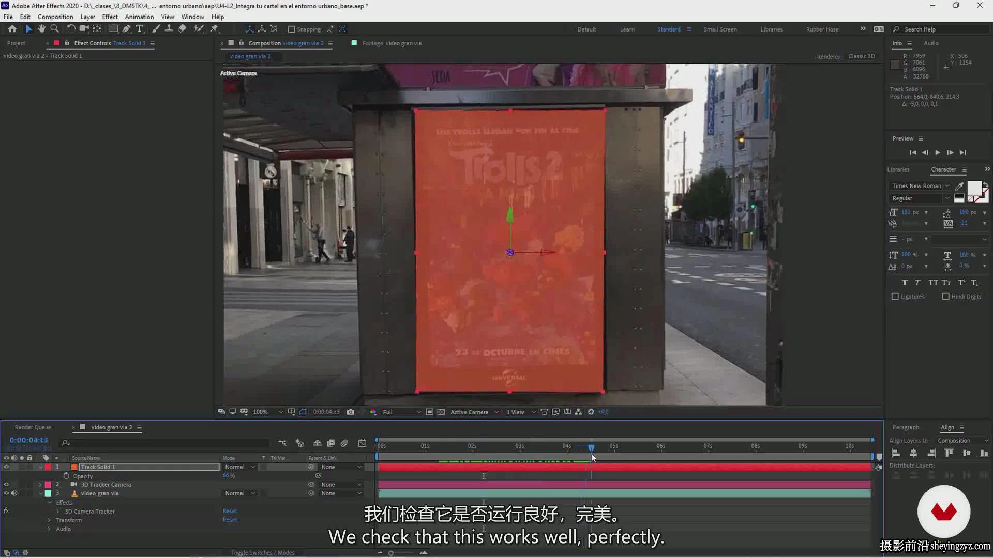Image resolution: width=993 pixels, height=558 pixels.
Task: Open Parent dropdown for 3D Tracker Camera
Action: point(341,485)
